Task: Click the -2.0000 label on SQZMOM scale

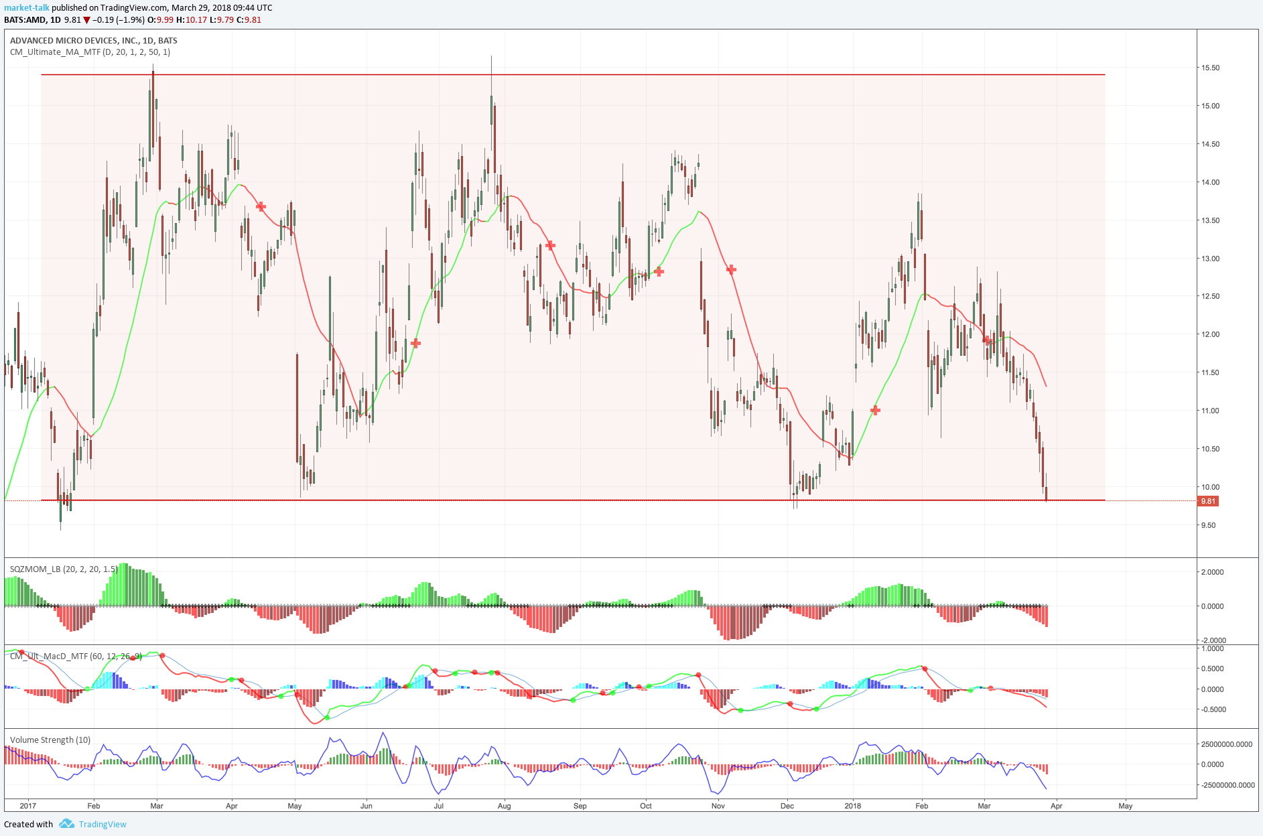Action: [x=1212, y=640]
